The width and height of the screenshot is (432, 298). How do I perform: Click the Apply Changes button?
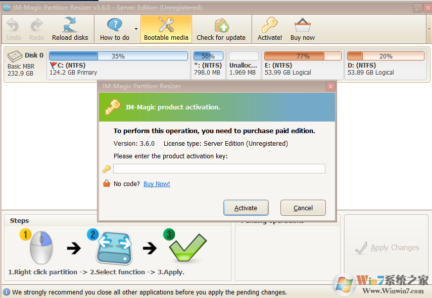(x=387, y=248)
